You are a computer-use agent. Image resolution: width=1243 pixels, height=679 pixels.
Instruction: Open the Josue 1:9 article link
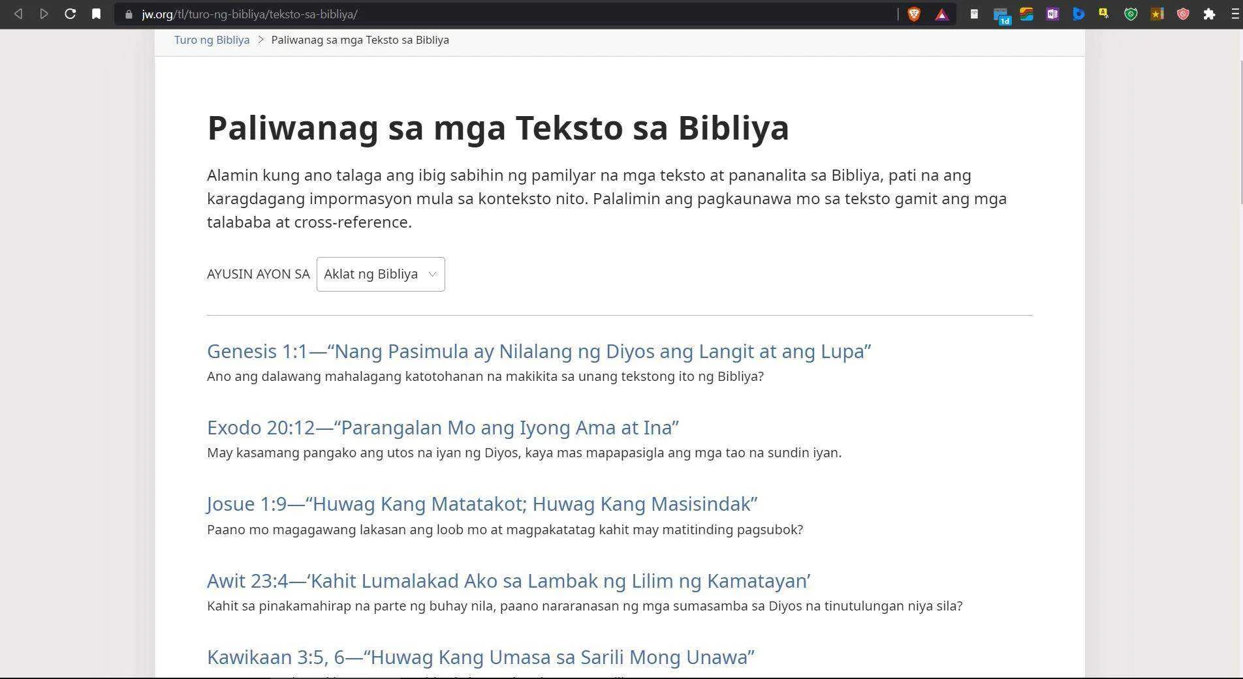pos(482,504)
